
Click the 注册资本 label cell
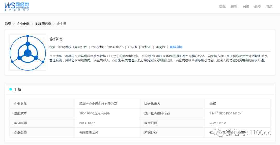[42, 113]
